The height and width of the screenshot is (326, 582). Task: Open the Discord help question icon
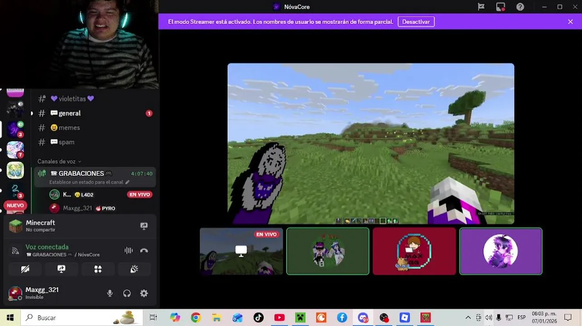click(x=520, y=7)
